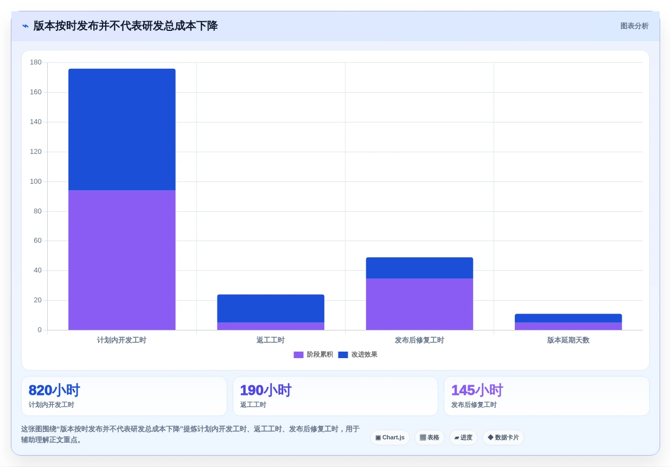Click the purple segment of 发布后修复工时 bar
The image size is (671, 467).
[x=419, y=304]
